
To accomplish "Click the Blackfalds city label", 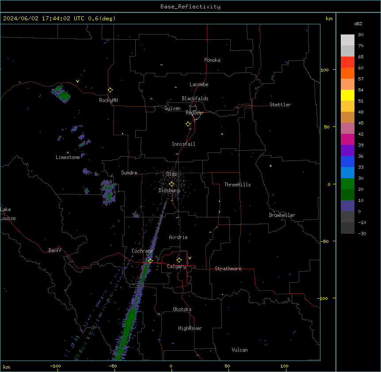I will coord(195,99).
